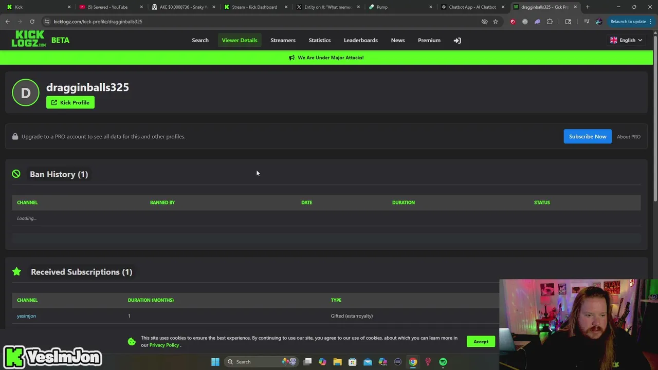Switch to the Chatbot App - AI Chatbot tab
This screenshot has width=658, height=370.
point(472,7)
